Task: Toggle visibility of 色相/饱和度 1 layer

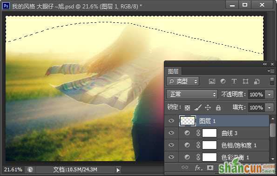Action: [x=171, y=145]
